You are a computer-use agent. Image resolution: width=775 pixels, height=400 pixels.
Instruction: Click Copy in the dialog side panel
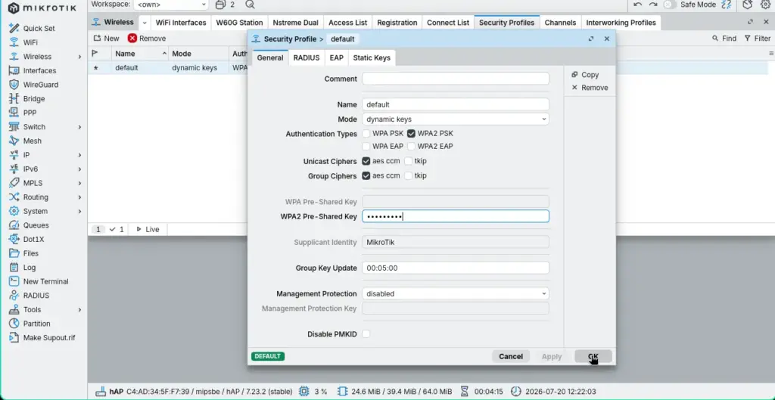[x=585, y=75]
